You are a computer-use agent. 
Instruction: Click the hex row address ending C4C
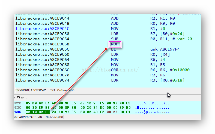[18, 112]
